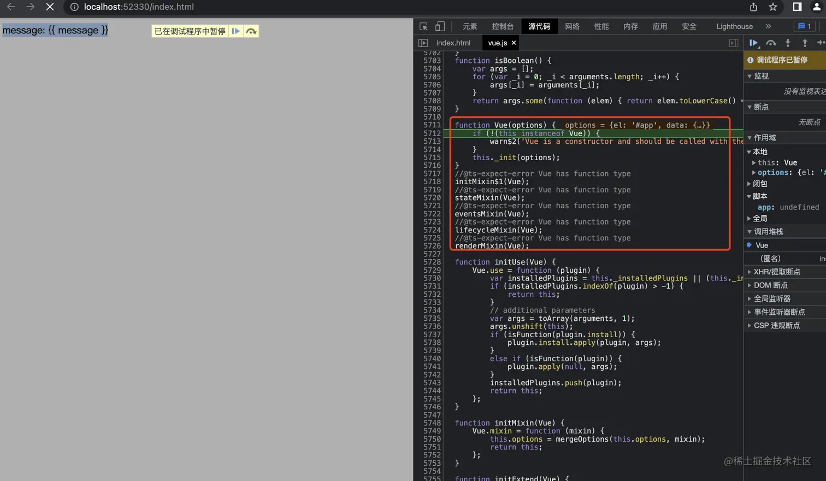Open the 网络 tab
The image size is (826, 481).
pyautogui.click(x=572, y=26)
